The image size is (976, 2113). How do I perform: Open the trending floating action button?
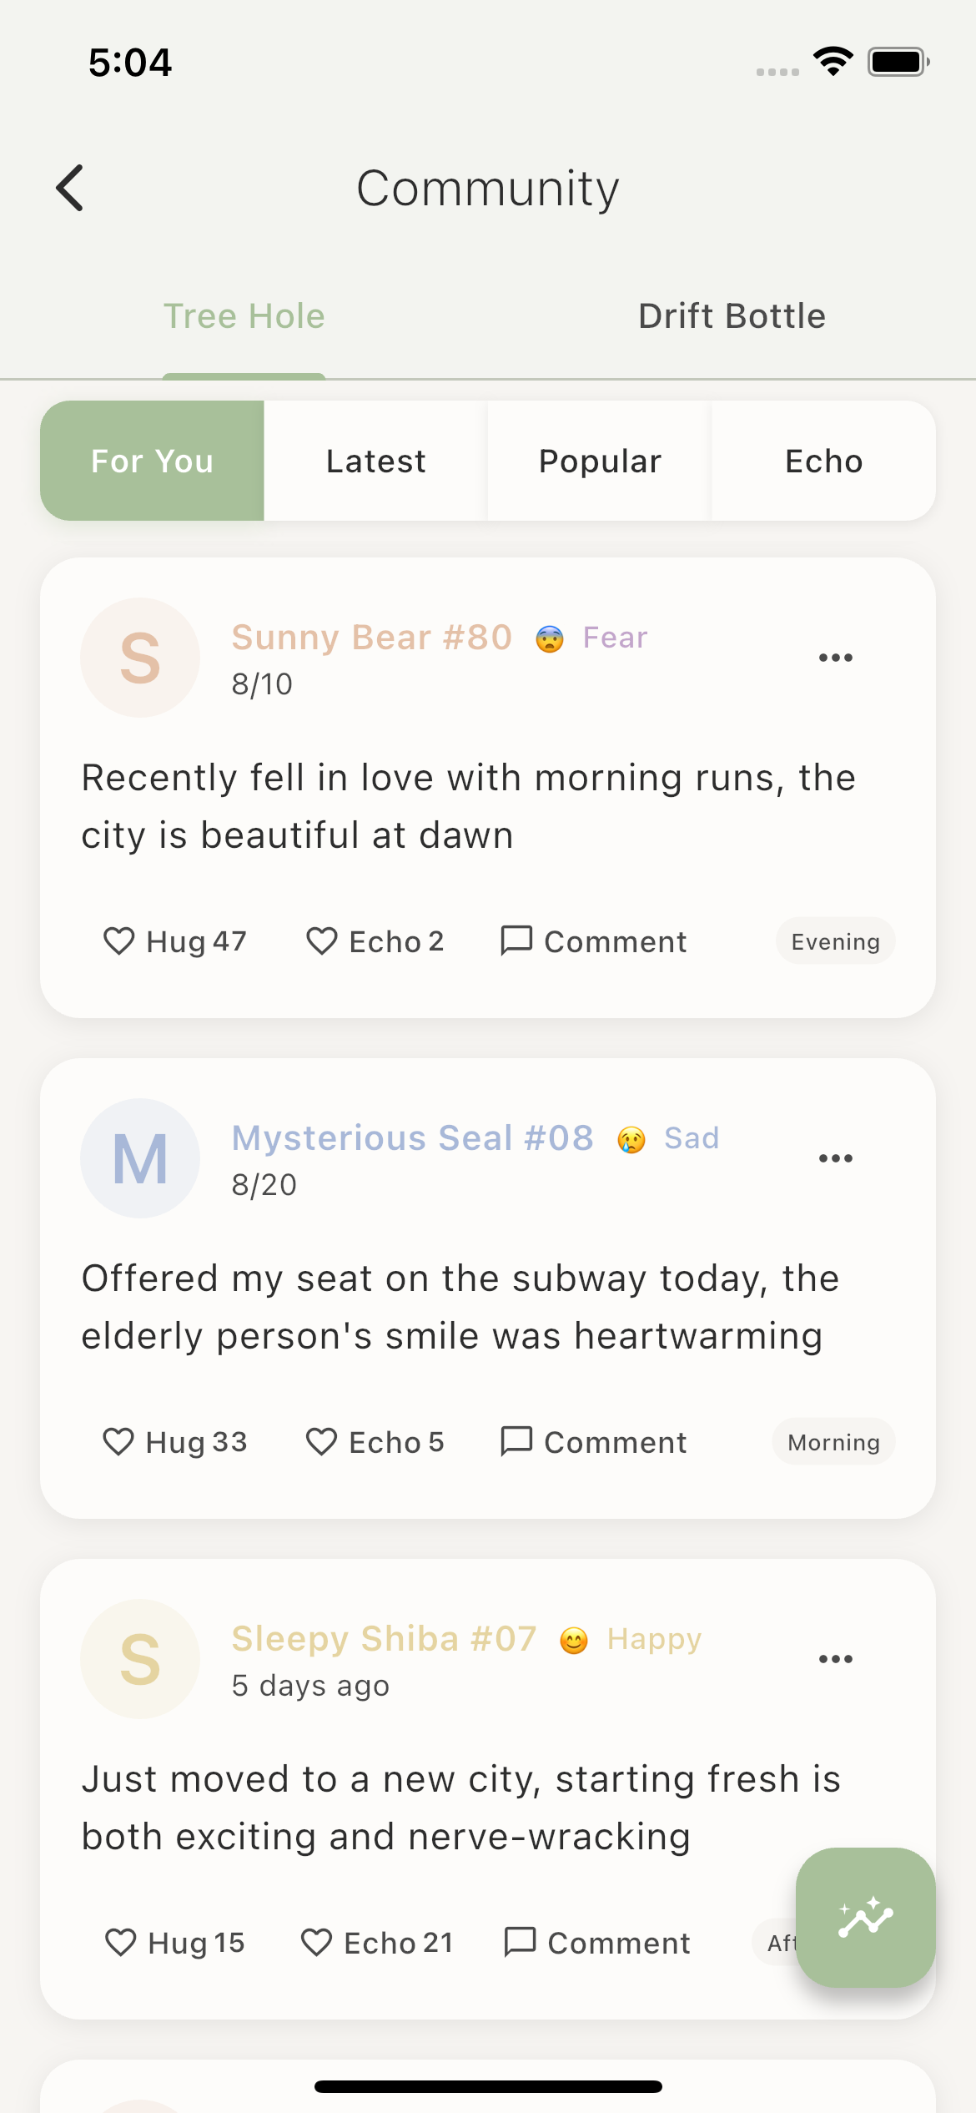click(x=865, y=1917)
